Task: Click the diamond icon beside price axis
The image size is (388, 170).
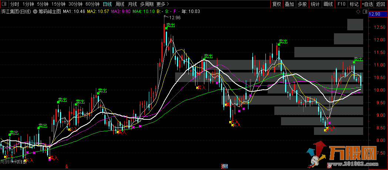Action: [358, 11]
